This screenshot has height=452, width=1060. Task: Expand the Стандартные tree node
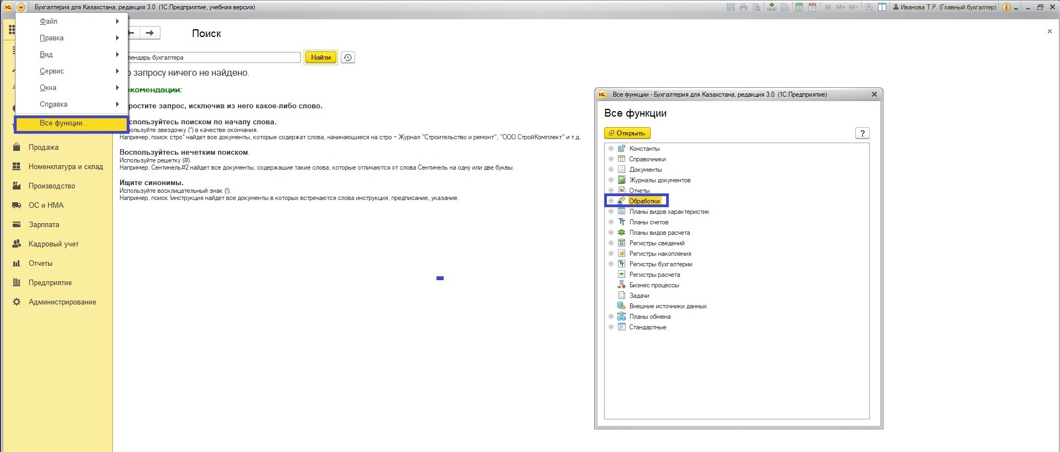pos(611,327)
